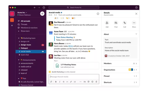Toggle italic formatting in composer
The width and height of the screenshot is (144, 91).
tap(60, 82)
